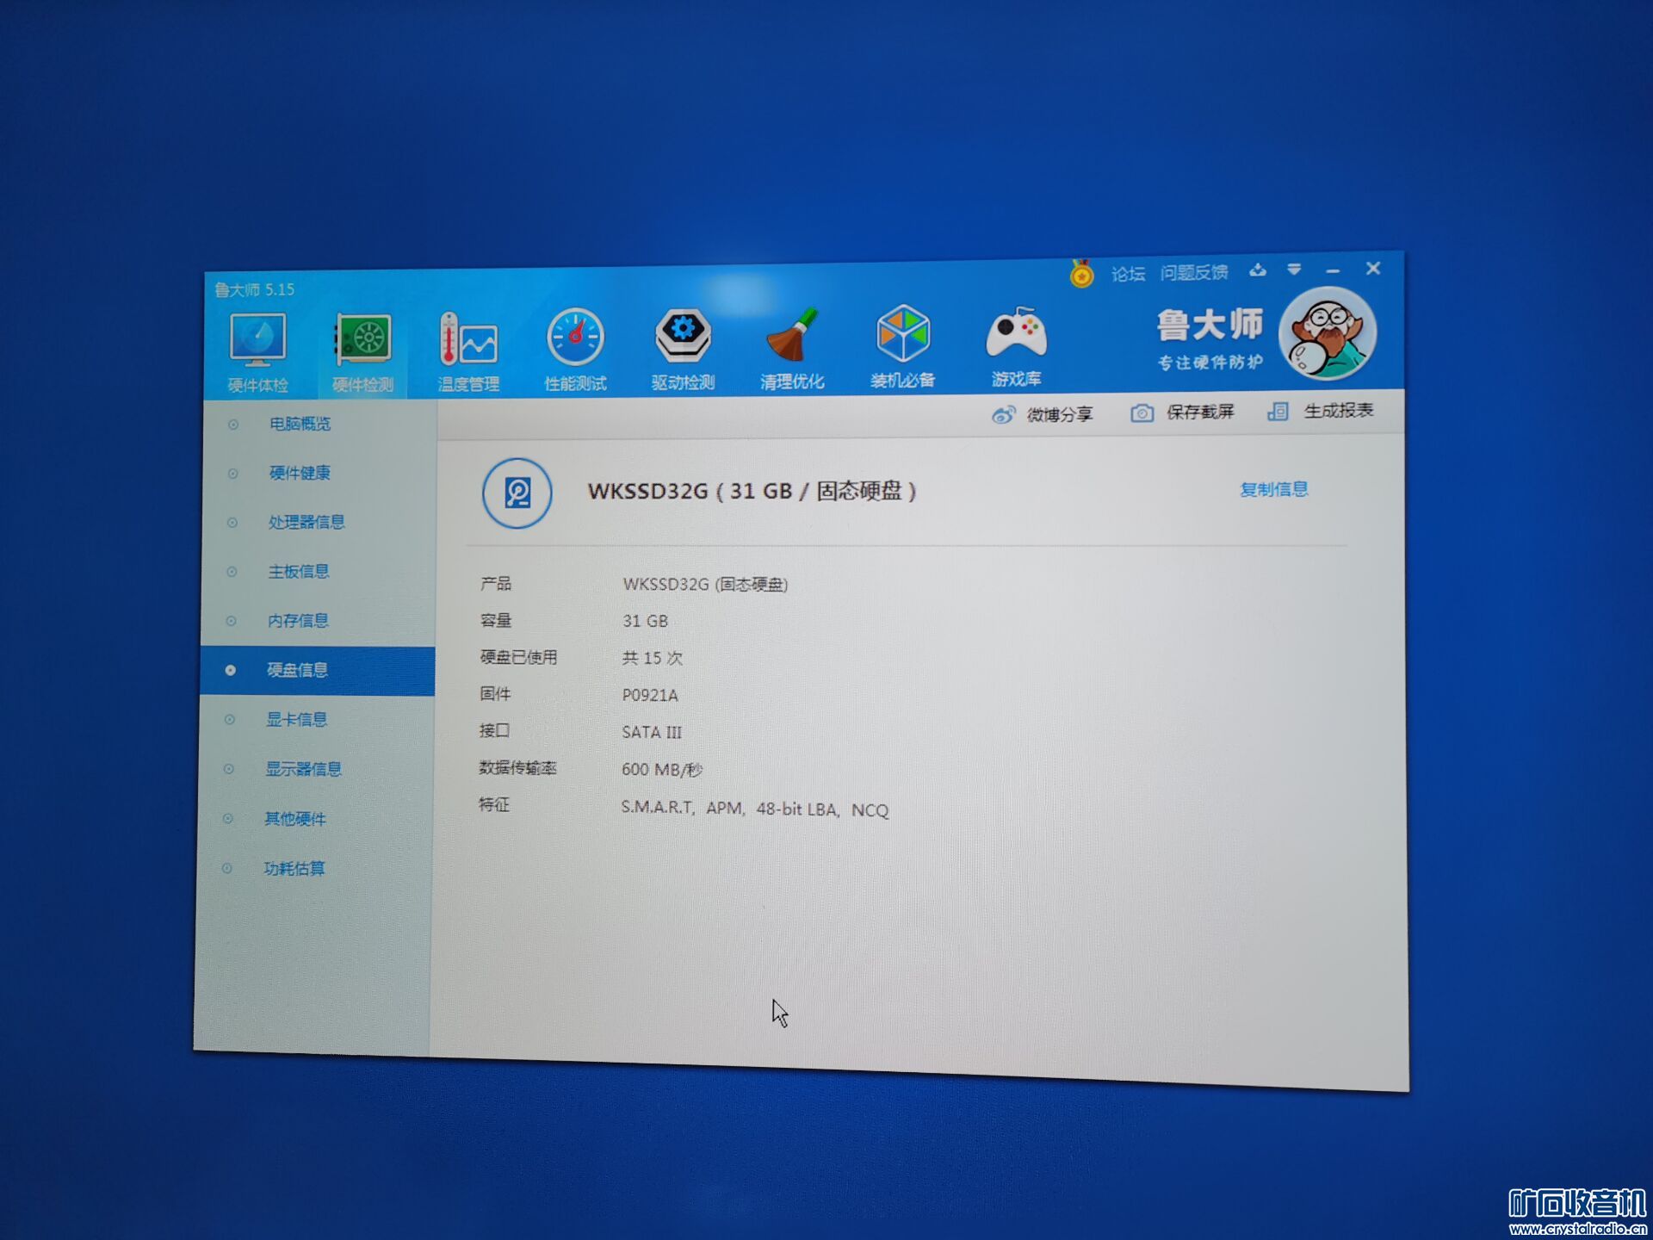
Task: Click the 鲁大师 5.15 title text
Action: (x=255, y=289)
